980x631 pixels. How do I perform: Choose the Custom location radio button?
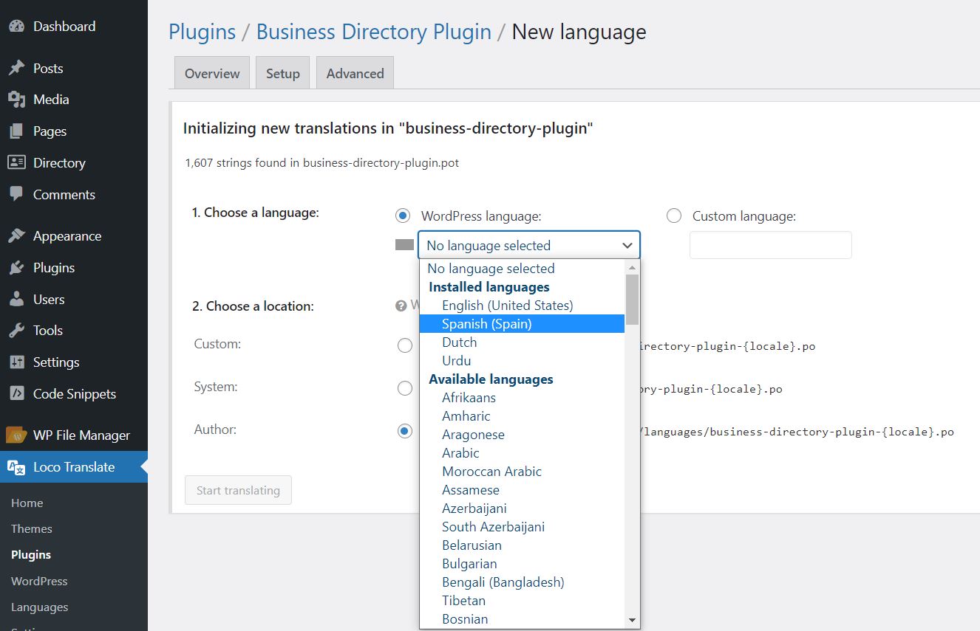(x=405, y=345)
